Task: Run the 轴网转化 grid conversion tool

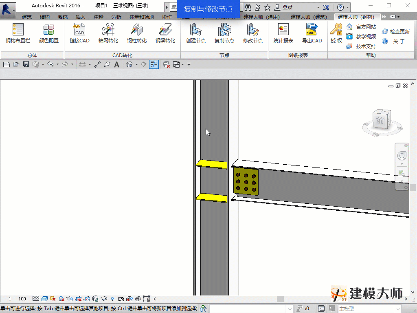Action: (x=108, y=33)
